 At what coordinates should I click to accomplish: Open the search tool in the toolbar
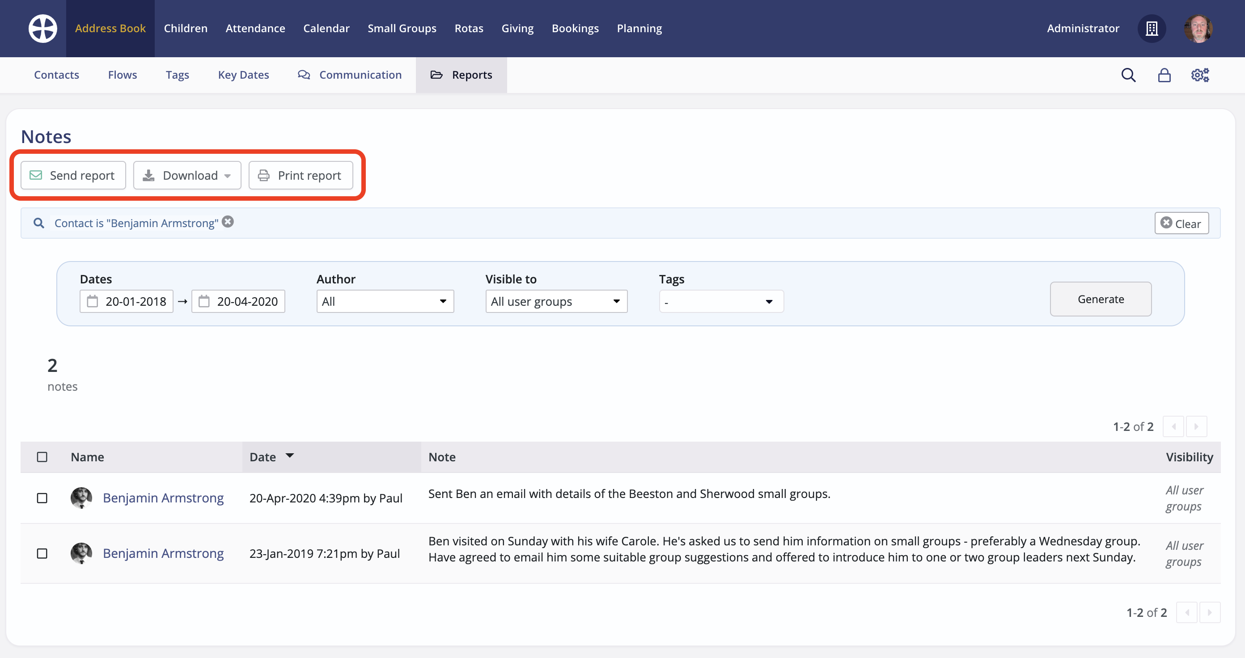tap(1128, 75)
